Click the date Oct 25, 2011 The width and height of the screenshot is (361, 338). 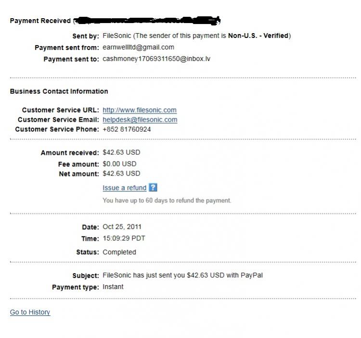click(x=122, y=227)
